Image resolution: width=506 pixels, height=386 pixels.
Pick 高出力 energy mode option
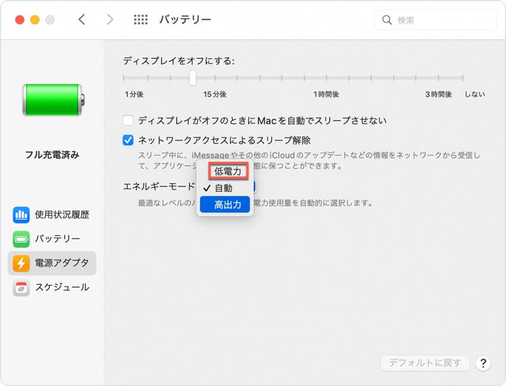pyautogui.click(x=227, y=205)
